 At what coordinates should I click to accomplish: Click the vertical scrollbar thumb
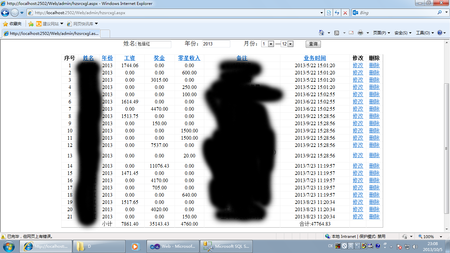[x=447, y=148]
